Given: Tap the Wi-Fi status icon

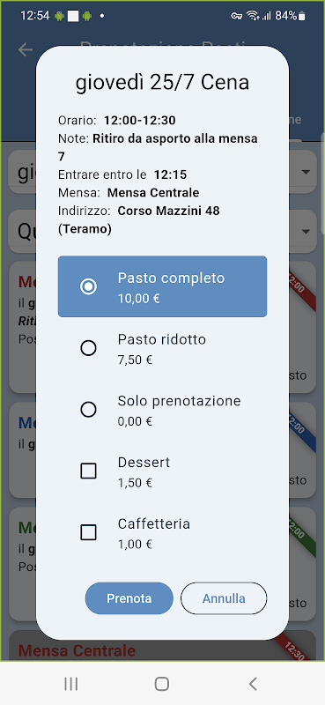Looking at the screenshot, I should tap(253, 16).
